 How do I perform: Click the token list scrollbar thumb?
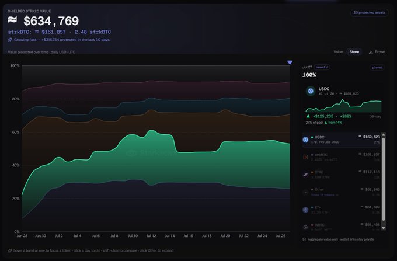[x=384, y=179]
